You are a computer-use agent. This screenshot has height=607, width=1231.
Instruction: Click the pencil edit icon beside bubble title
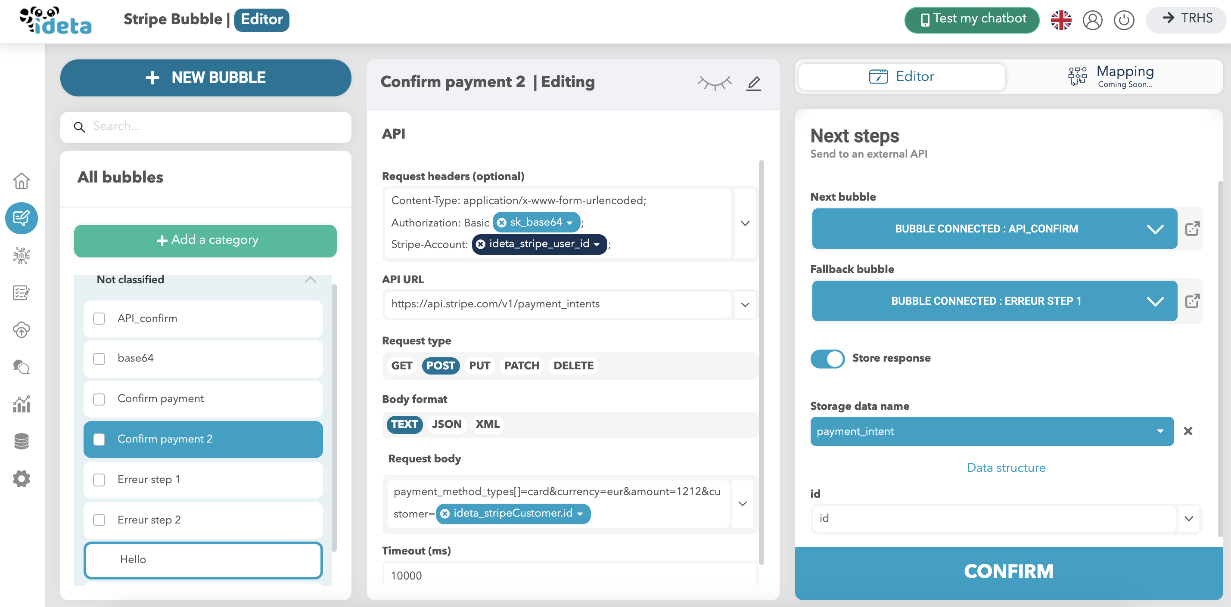[754, 83]
